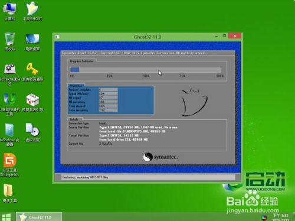Click the MB copied value field

coord(109,98)
